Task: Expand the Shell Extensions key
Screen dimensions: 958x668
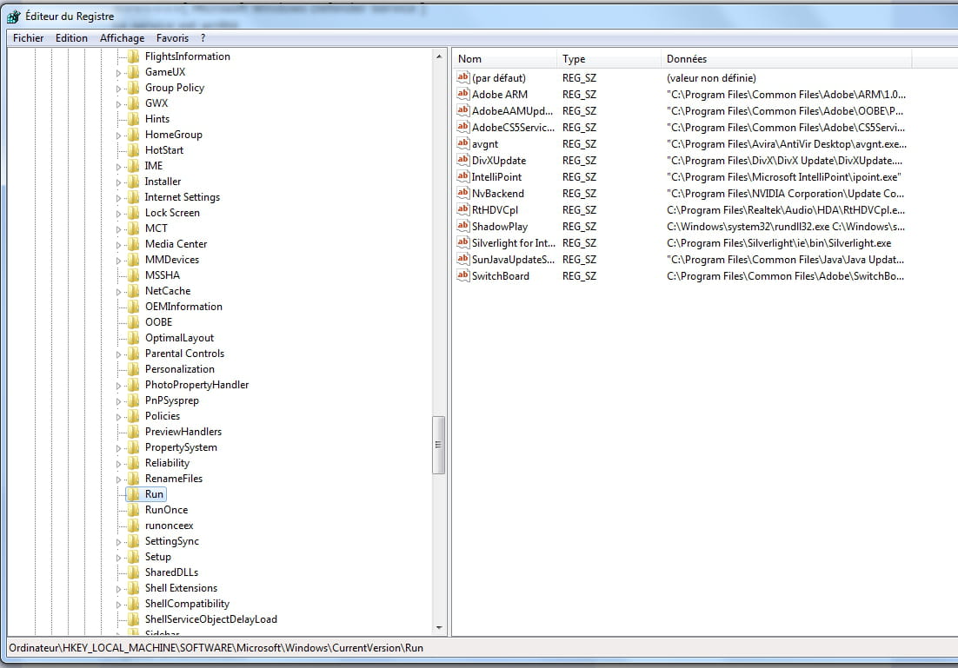Action: pyautogui.click(x=118, y=589)
